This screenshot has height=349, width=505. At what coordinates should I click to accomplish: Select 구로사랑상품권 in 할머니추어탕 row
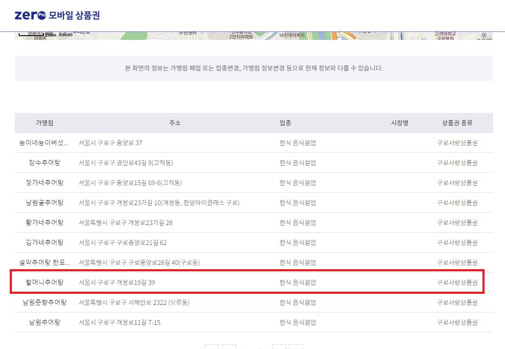tap(457, 282)
